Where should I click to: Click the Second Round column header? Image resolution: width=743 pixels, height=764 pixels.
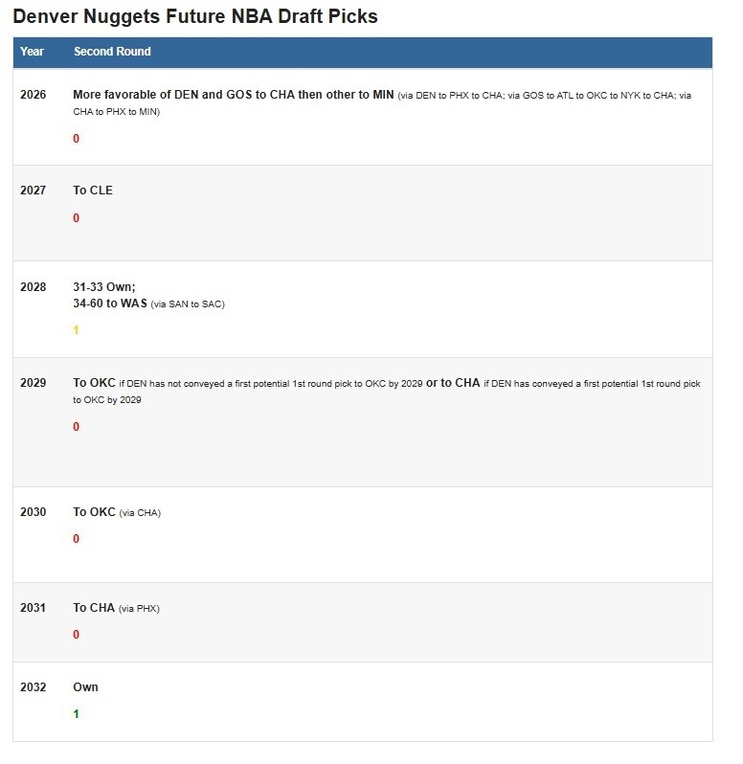(x=112, y=52)
